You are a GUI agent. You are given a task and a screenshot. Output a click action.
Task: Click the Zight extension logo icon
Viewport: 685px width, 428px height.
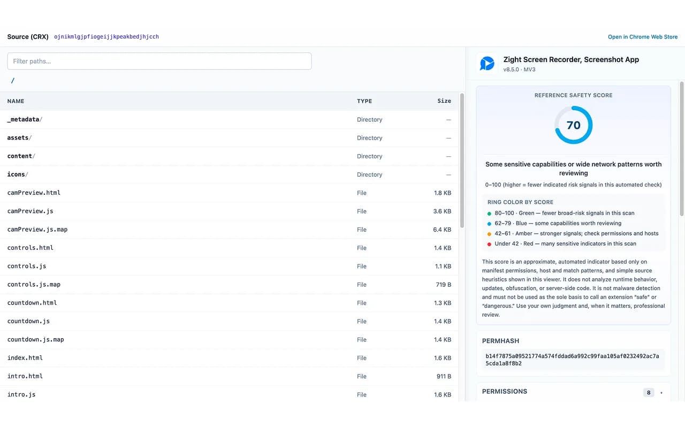coord(487,64)
